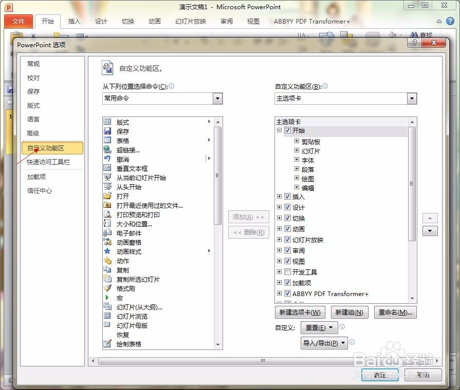The height and width of the screenshot is (390, 460).
Task: Select the 绘制表格 pencil icon
Action: click(x=107, y=343)
